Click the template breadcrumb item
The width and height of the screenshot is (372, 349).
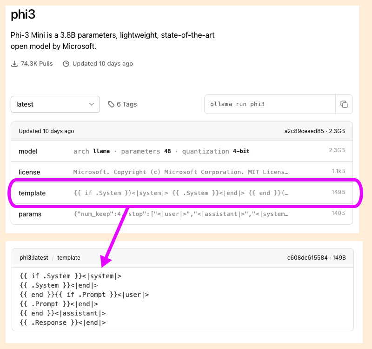tap(69, 257)
